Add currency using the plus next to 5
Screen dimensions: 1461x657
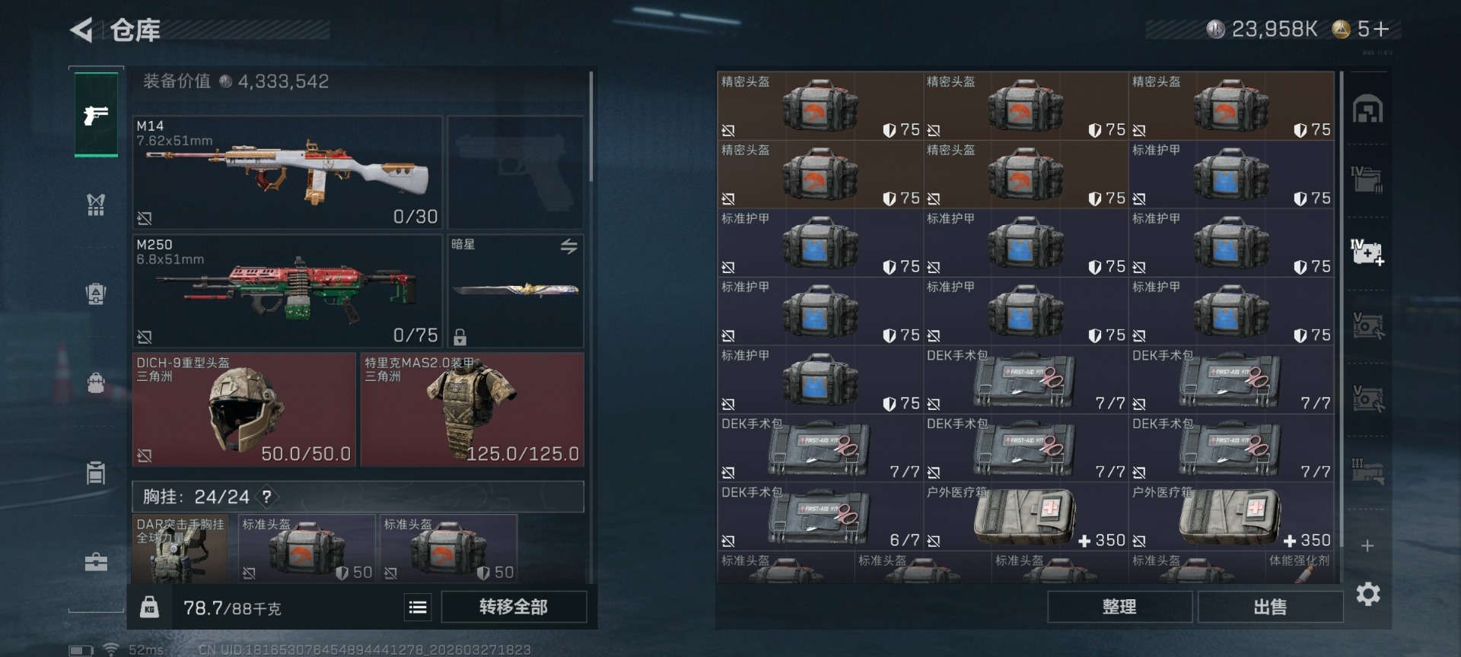(x=1382, y=29)
